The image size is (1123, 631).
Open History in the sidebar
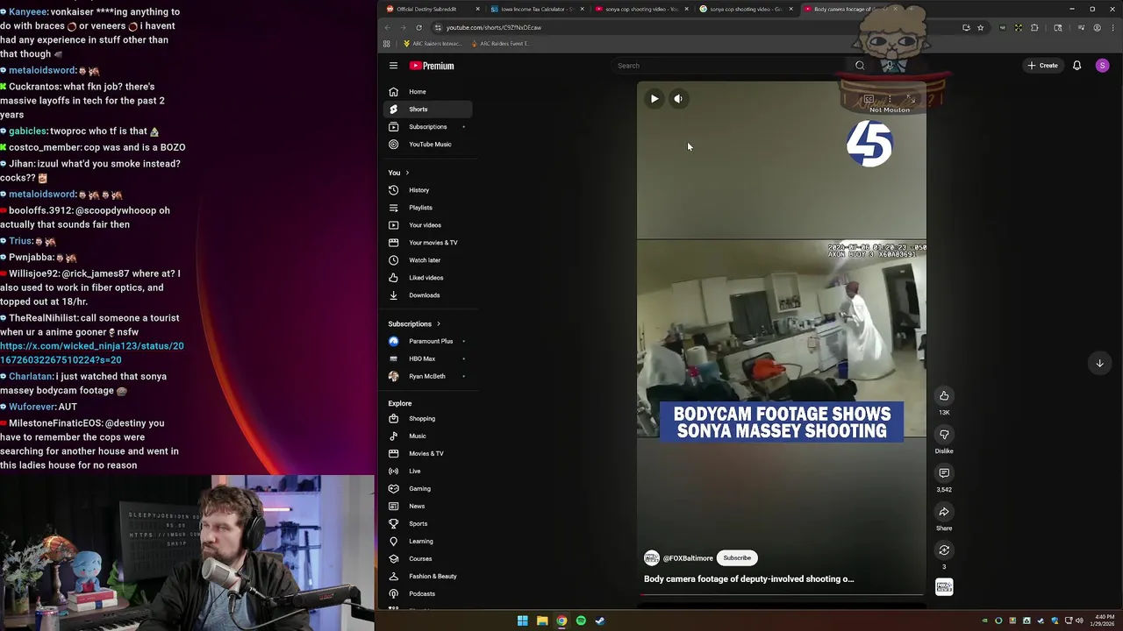click(x=428, y=190)
